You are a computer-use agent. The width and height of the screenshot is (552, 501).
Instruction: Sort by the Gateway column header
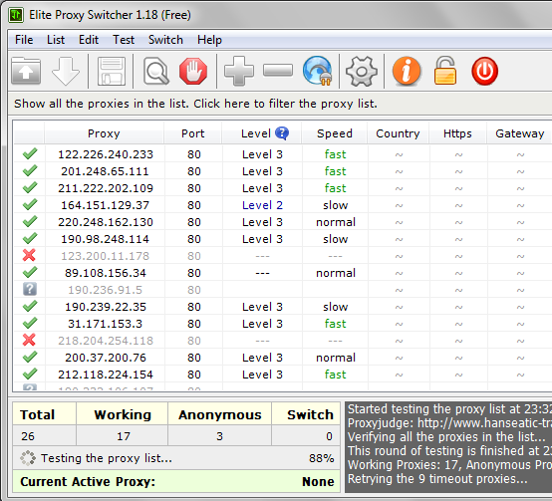tap(519, 133)
